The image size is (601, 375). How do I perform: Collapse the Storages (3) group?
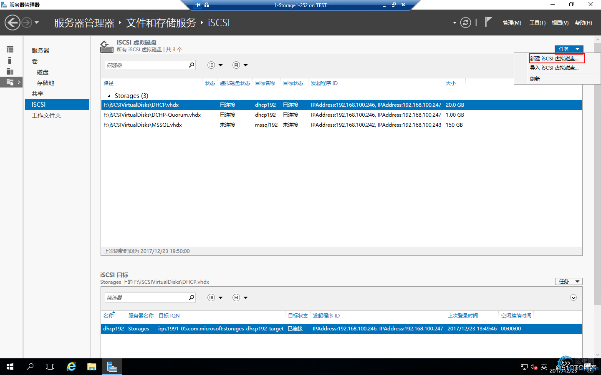click(109, 96)
